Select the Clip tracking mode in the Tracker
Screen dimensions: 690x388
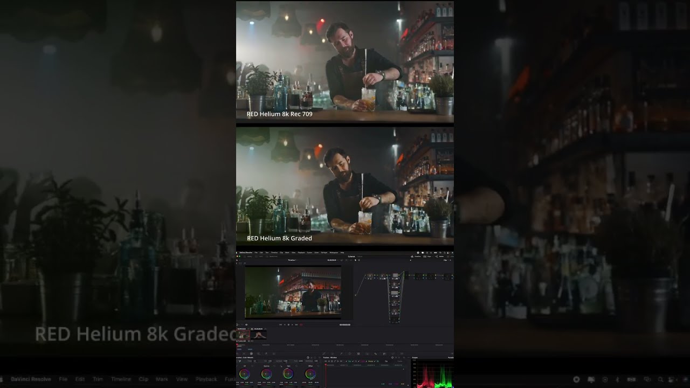click(386, 361)
